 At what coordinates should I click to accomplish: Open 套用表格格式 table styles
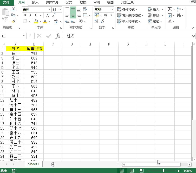coord(130,15)
